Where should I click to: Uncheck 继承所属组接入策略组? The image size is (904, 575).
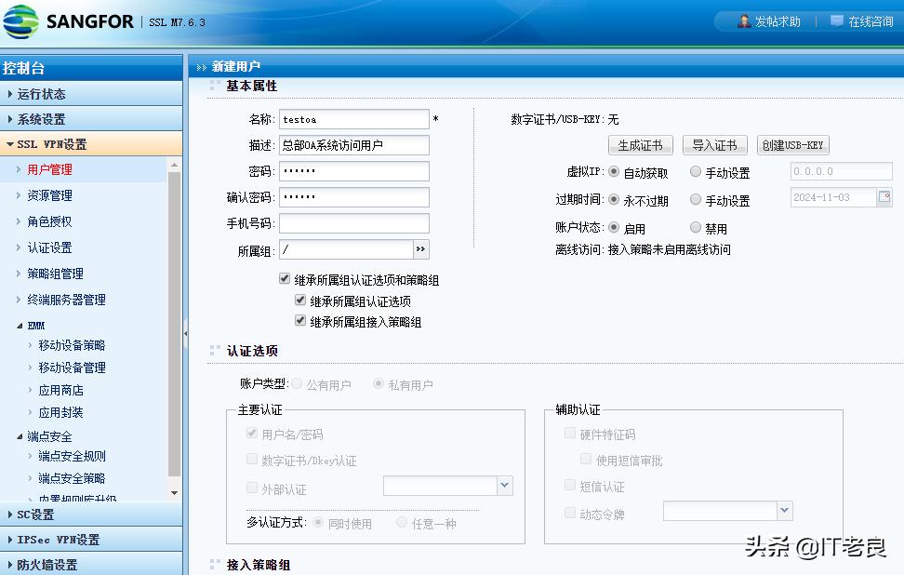tap(299, 321)
